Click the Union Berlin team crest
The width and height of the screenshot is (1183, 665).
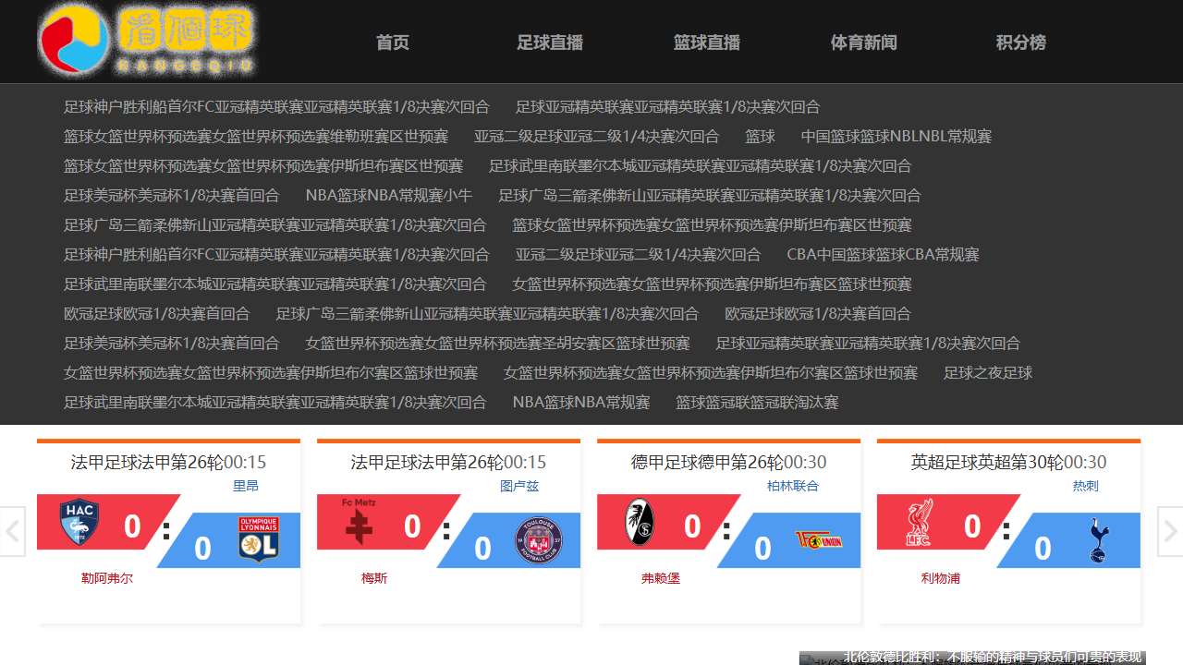(818, 539)
